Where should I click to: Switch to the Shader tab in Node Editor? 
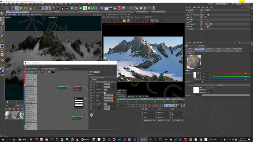coord(97,72)
